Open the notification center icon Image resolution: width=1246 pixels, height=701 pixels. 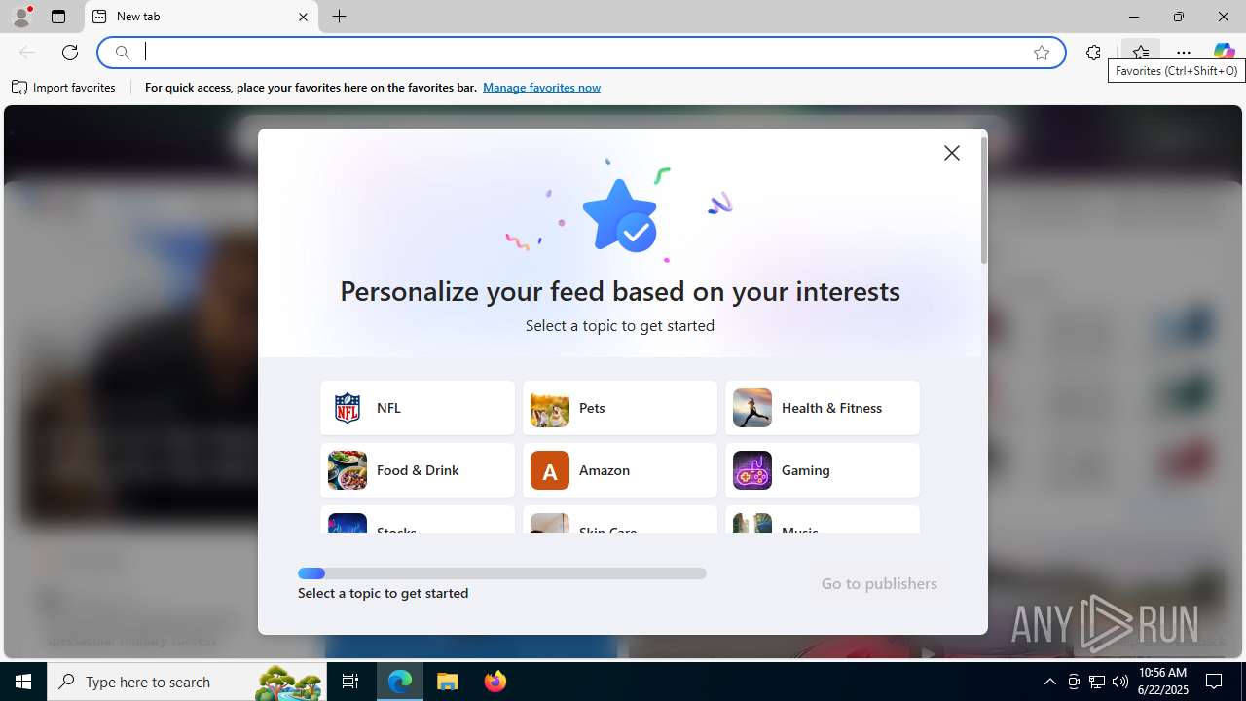click(x=1215, y=682)
